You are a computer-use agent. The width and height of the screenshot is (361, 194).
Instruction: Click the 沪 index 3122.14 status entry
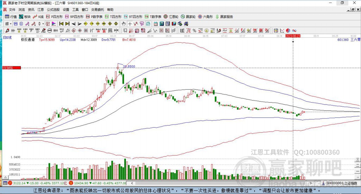click(x=38, y=183)
